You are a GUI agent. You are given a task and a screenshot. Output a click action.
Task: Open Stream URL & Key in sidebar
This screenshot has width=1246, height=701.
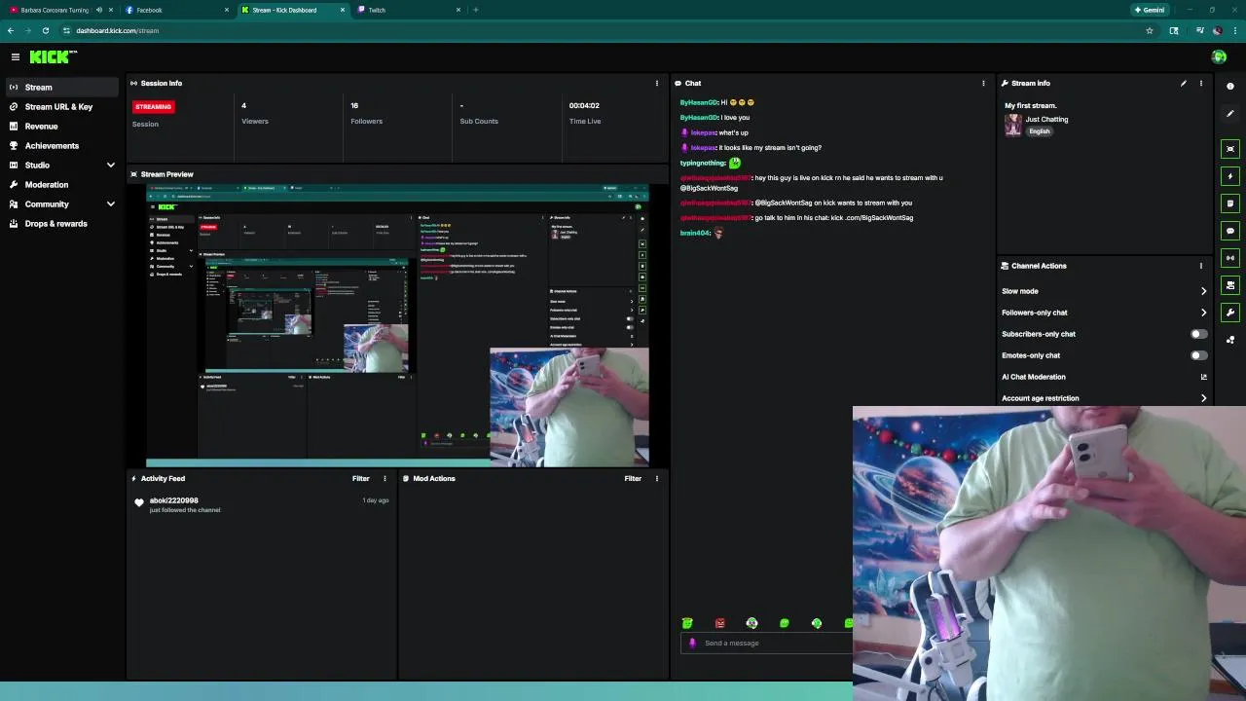click(x=60, y=107)
